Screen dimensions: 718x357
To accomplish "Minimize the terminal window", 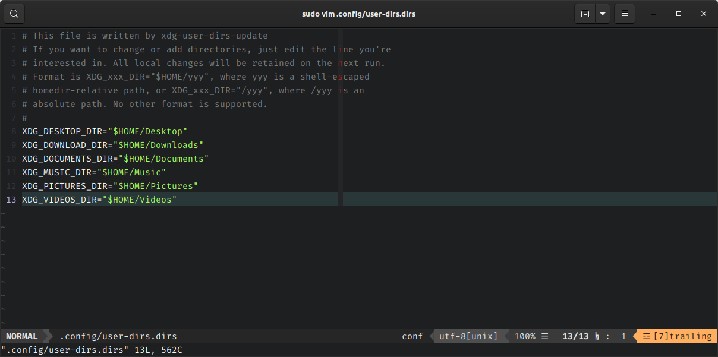I will pyautogui.click(x=653, y=14).
